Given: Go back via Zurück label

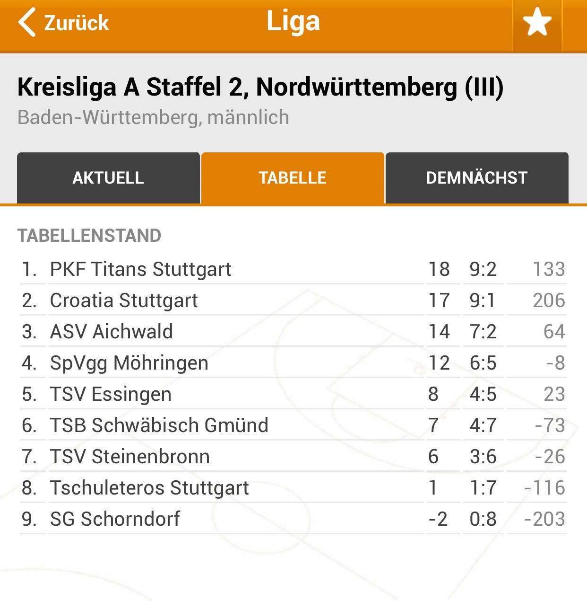Looking at the screenshot, I should tap(77, 23).
